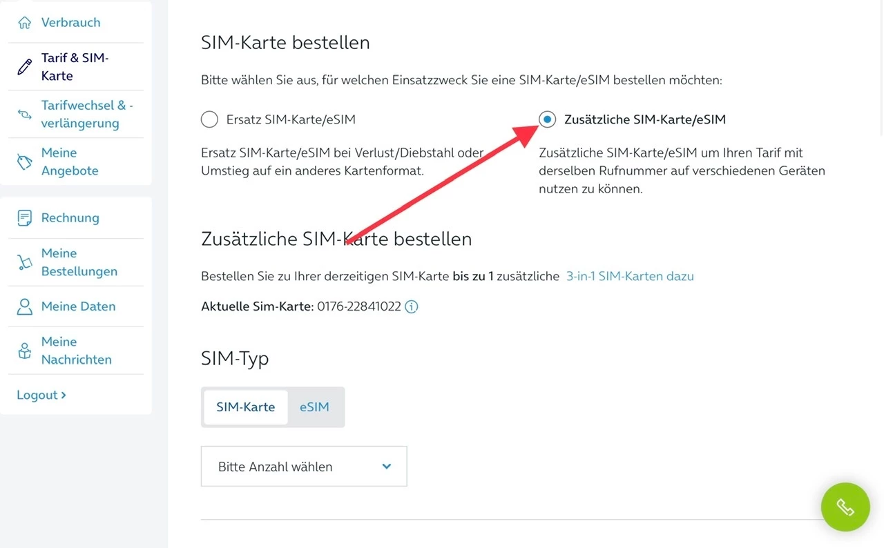This screenshot has height=548, width=884.
Task: Open Meine Daten in the sidebar
Action: tap(78, 306)
